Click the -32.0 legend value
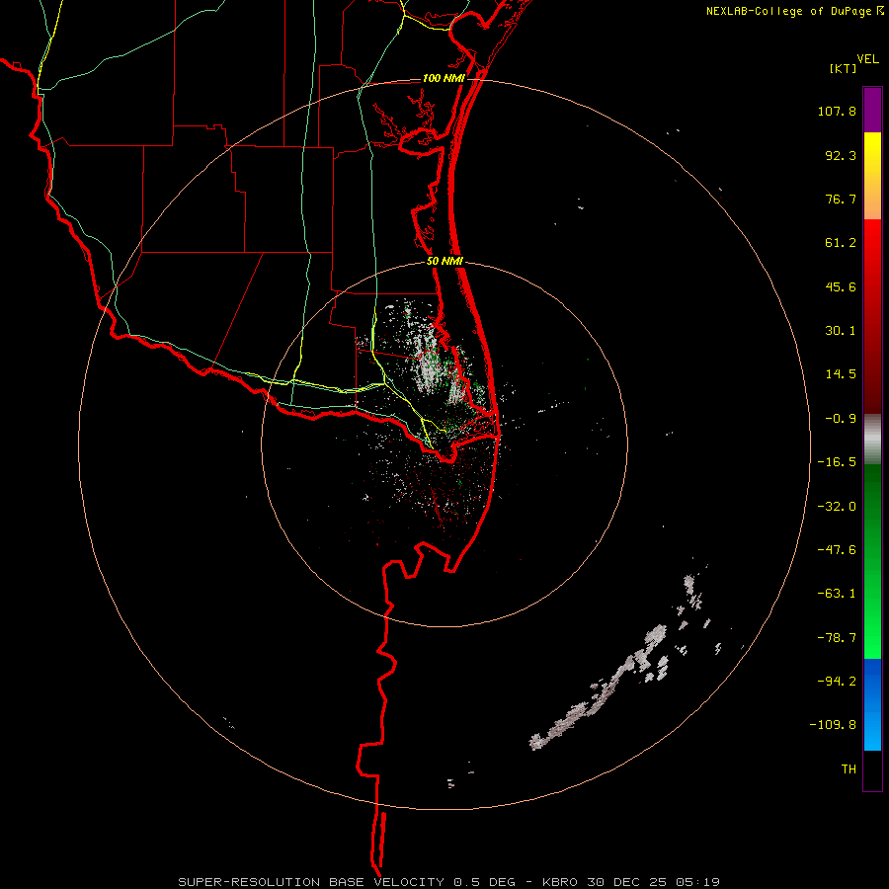The width and height of the screenshot is (889, 889). click(837, 507)
